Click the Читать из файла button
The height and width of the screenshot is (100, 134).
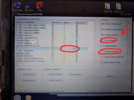(55, 74)
